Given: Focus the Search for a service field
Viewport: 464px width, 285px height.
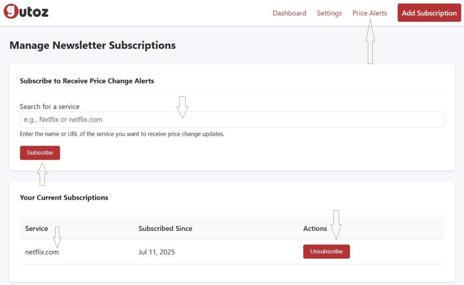Looking at the screenshot, I should (x=232, y=120).
